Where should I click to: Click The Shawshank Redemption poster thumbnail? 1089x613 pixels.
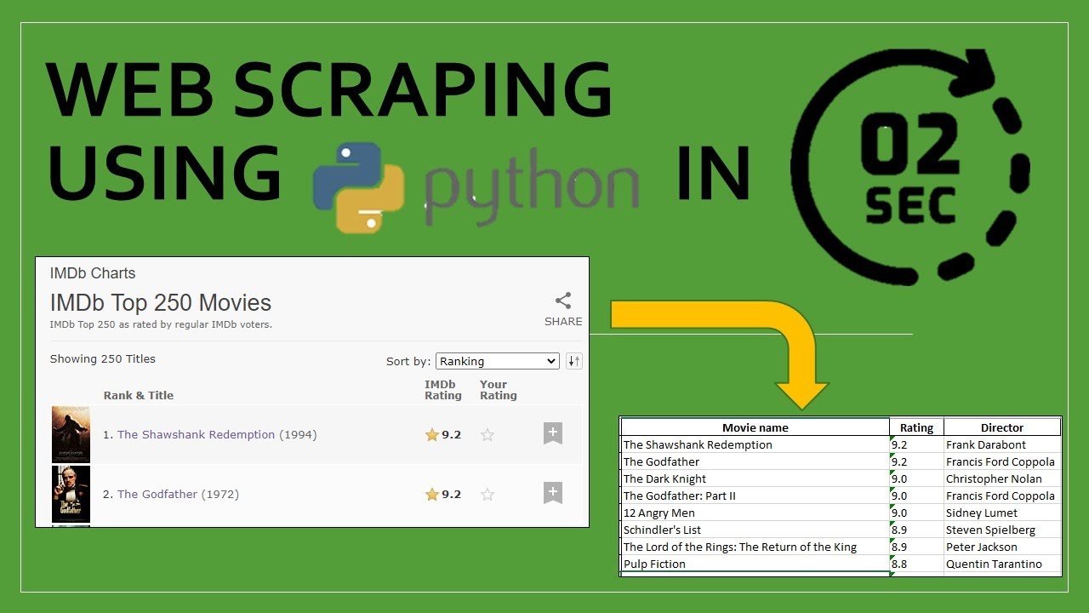(71, 434)
